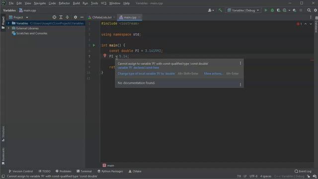Open user account dropdown arrow

point(213,10)
